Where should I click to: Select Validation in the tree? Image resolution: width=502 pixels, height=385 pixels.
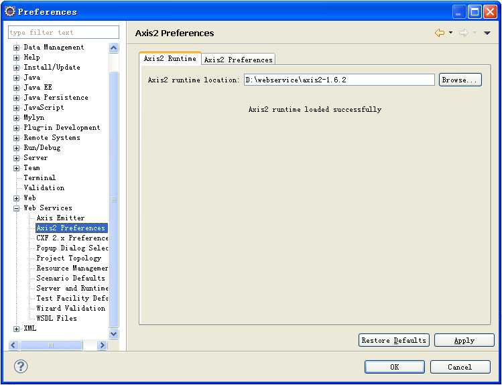coord(44,187)
